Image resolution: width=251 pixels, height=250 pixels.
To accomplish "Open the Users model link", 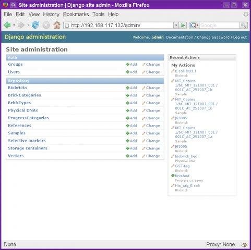I will point(14,72).
